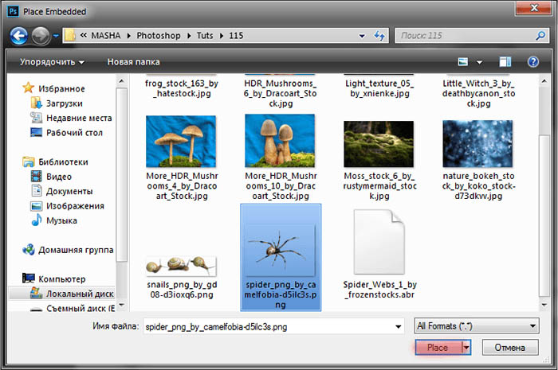Click the Place button
Viewport: 558px width, 370px height.
438,348
